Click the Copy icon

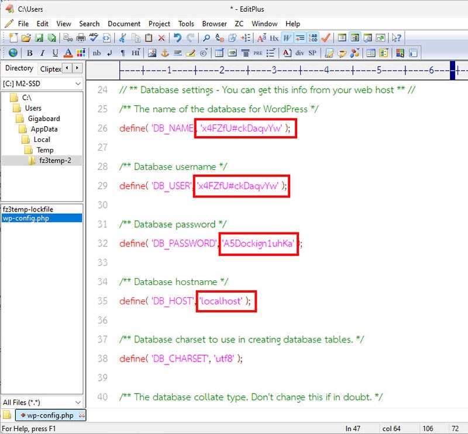pyautogui.click(x=136, y=38)
